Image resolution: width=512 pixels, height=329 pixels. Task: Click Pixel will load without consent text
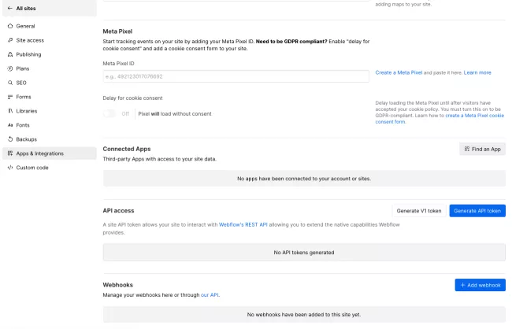[x=175, y=113]
